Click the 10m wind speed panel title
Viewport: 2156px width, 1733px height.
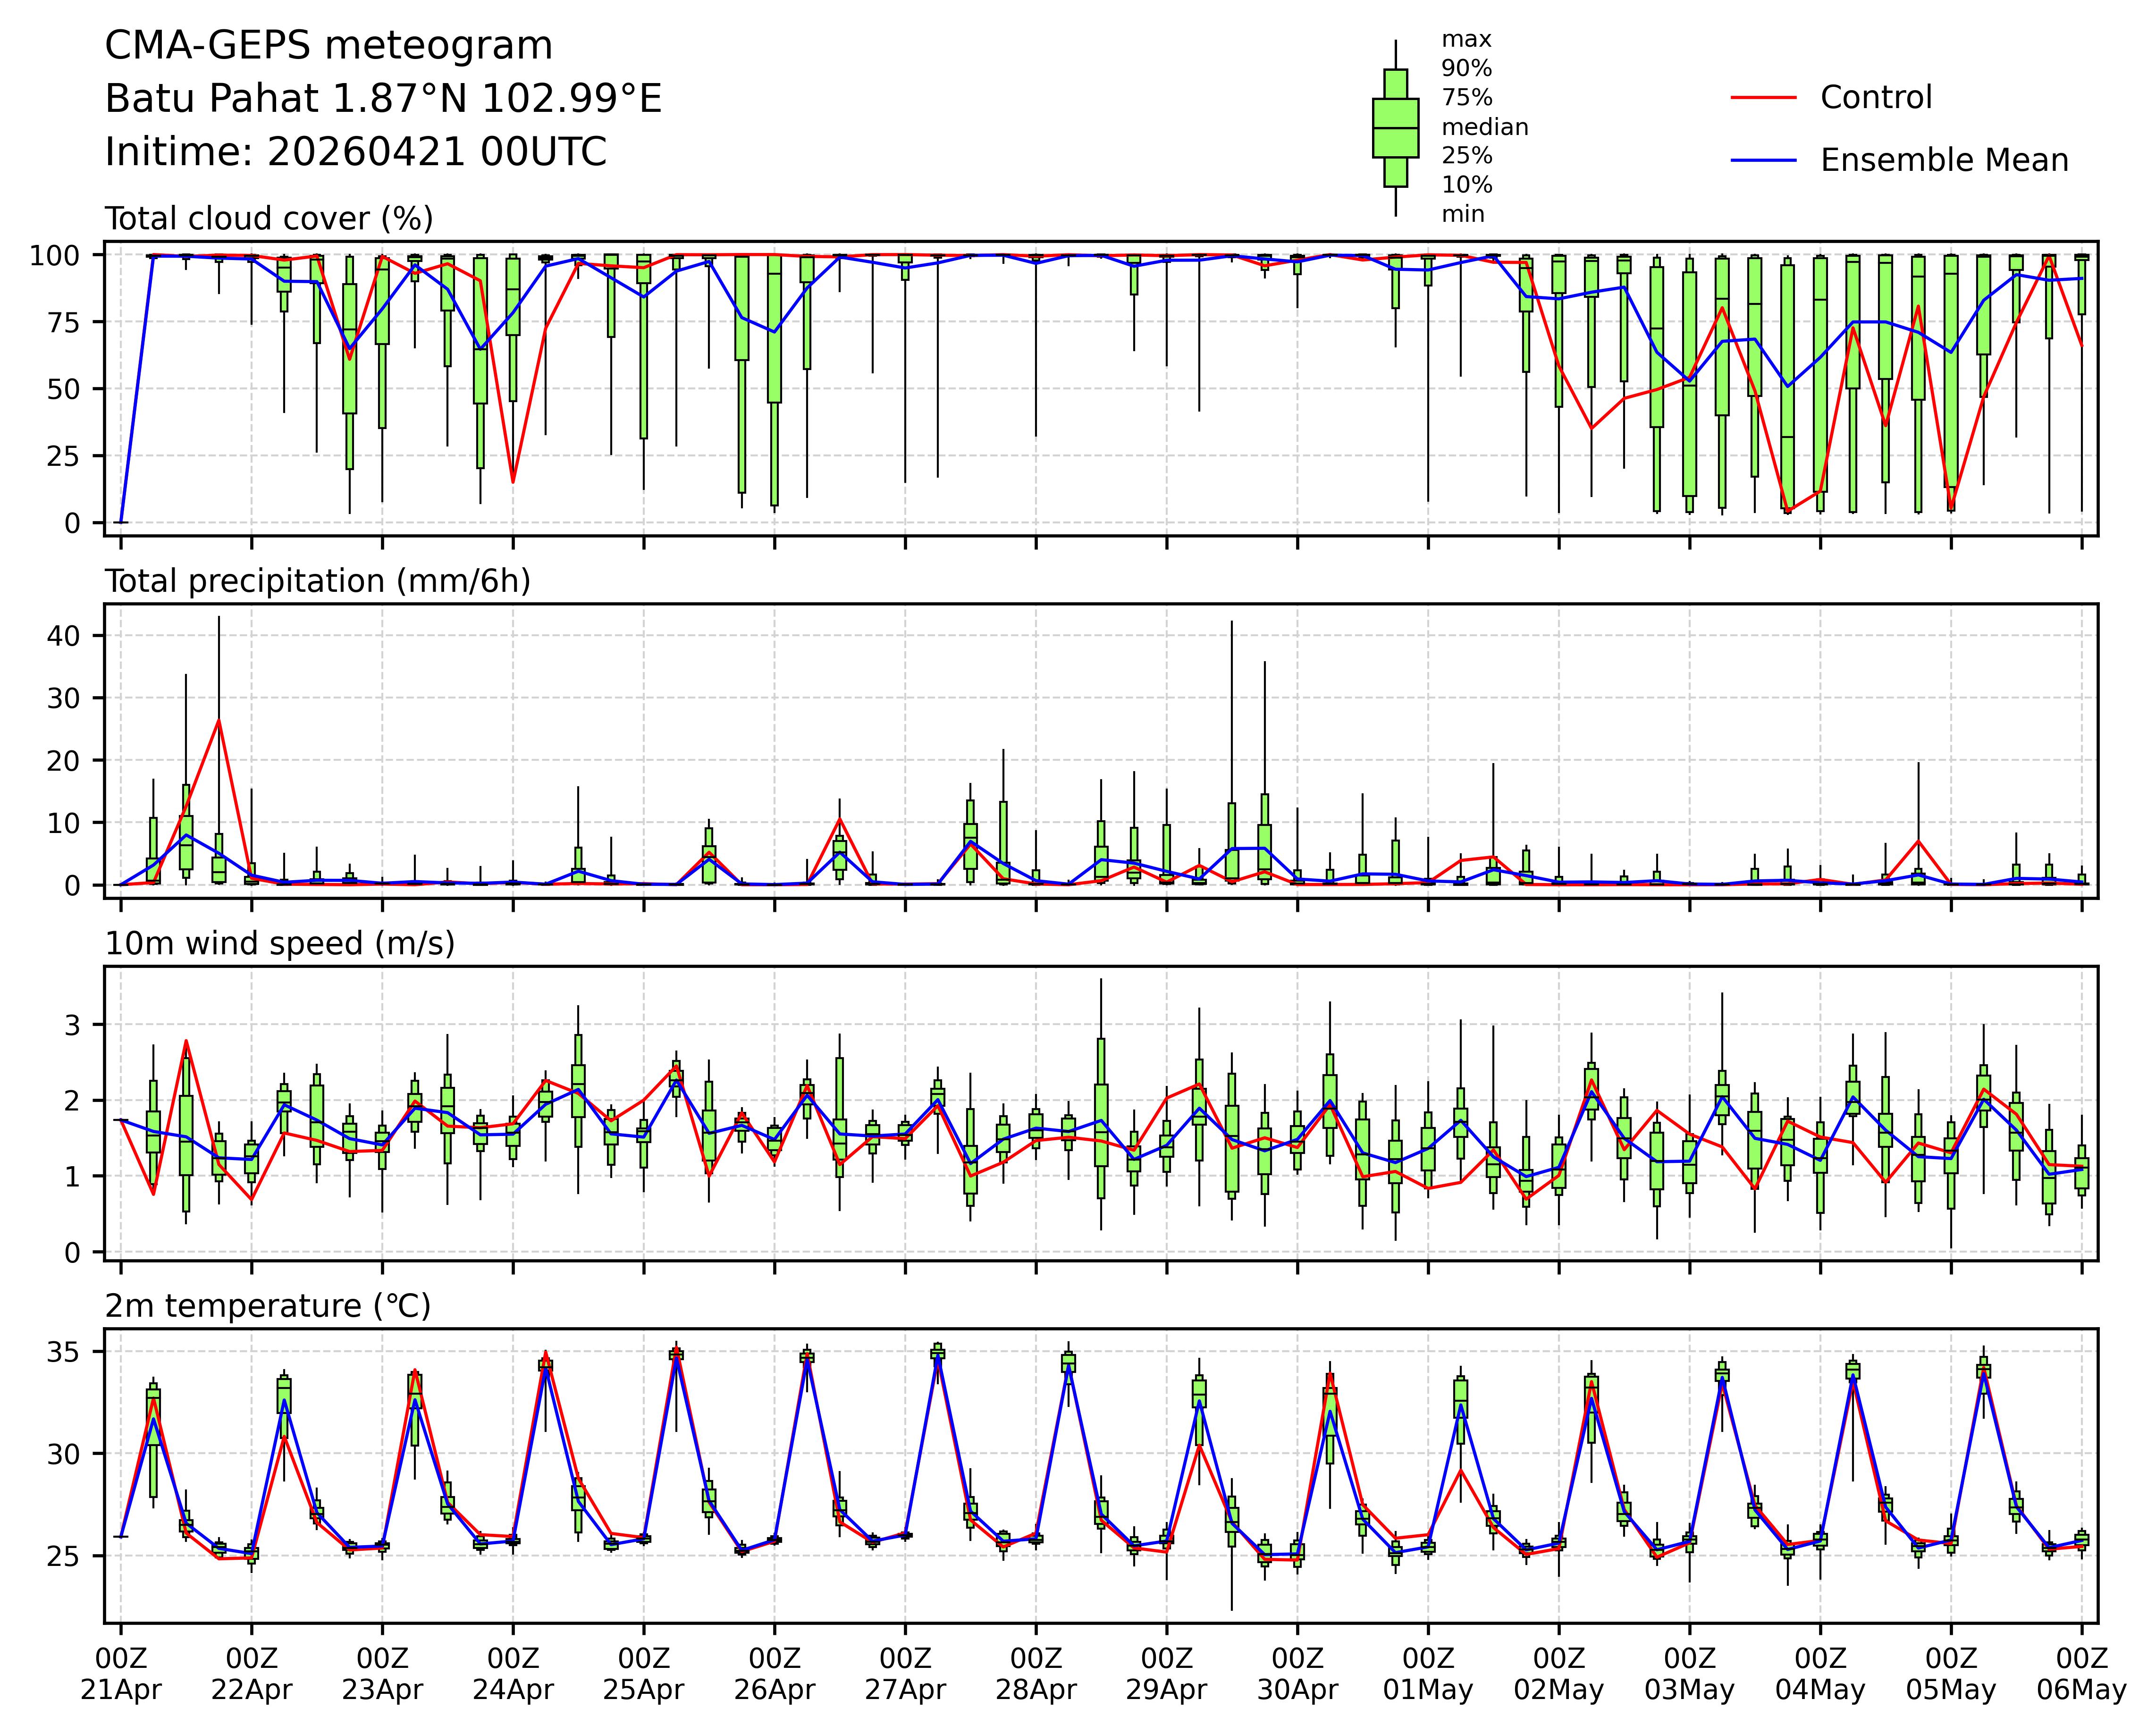tap(280, 943)
